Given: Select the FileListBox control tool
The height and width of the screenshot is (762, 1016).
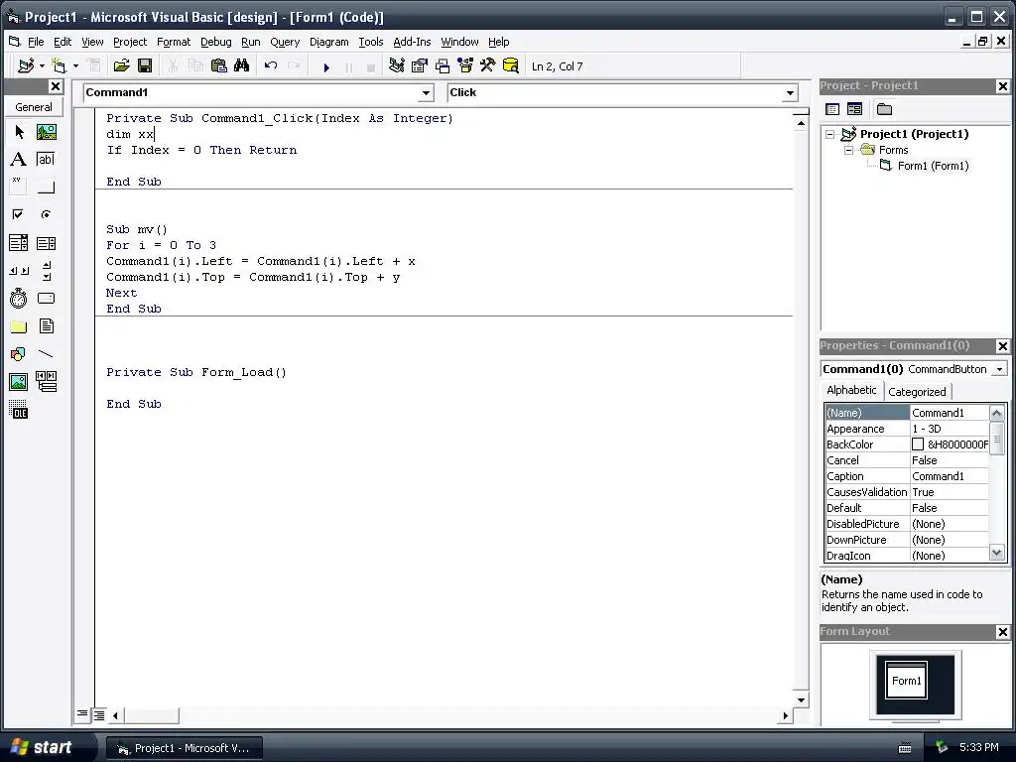Looking at the screenshot, I should (46, 325).
